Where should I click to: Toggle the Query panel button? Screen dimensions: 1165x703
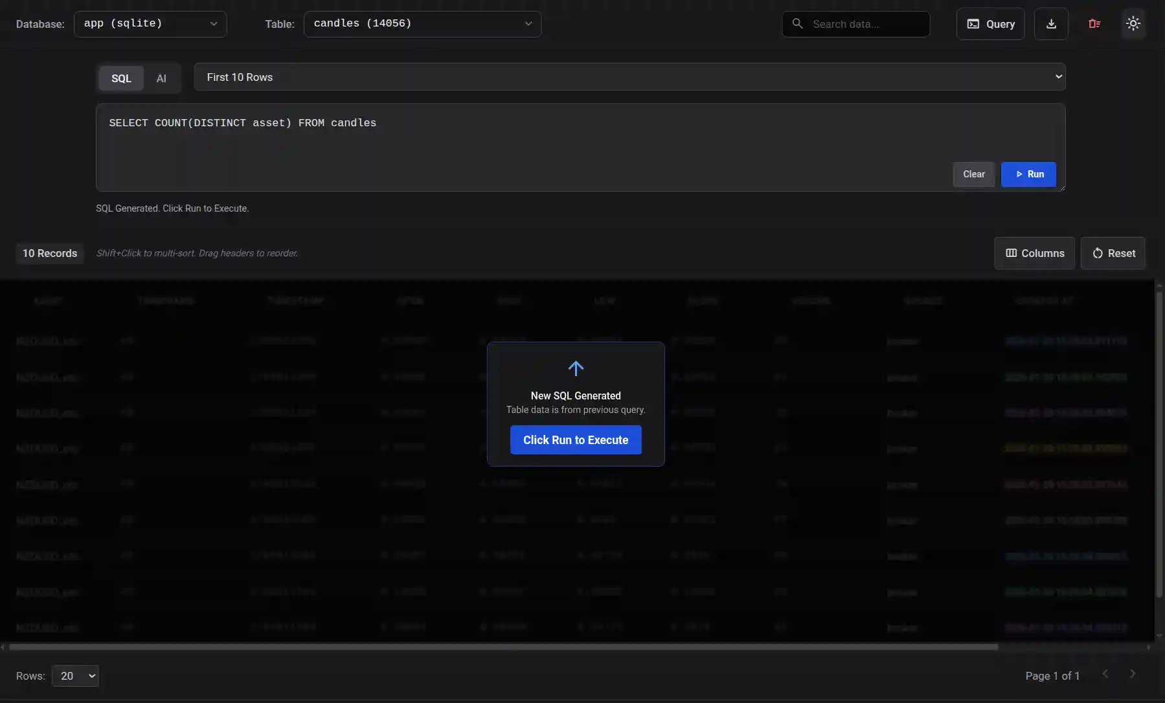tap(990, 24)
